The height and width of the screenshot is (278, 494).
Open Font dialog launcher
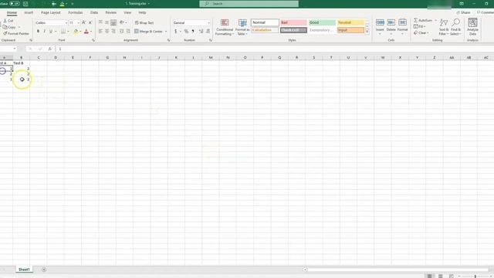point(93,40)
